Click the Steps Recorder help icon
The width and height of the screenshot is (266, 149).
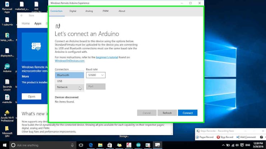click(x=261, y=137)
